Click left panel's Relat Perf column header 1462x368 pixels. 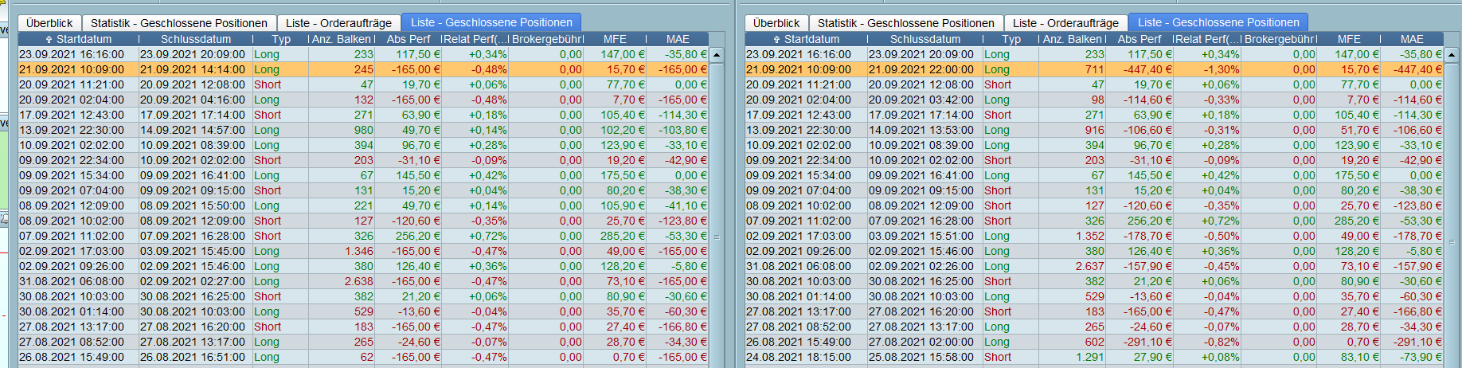[x=475, y=39]
